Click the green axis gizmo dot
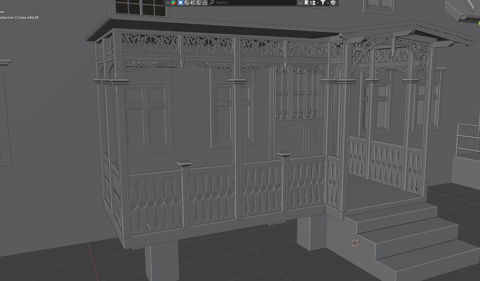Screen dimensions: 480x281 (479, 23)
